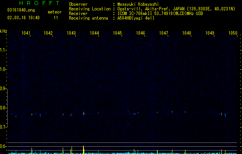The width and height of the screenshot is (242, 154).
Task: Select the file name 03161040.png
Action: point(21,10)
